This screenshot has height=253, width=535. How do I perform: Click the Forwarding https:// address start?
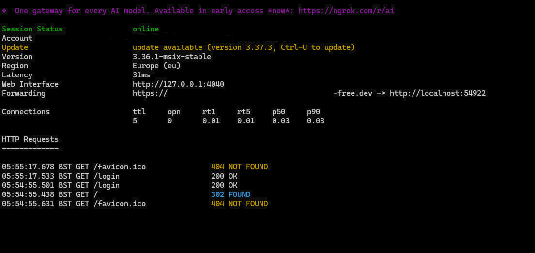click(150, 93)
